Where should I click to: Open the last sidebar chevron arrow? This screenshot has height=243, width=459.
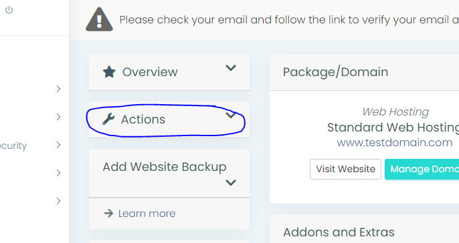59,201
